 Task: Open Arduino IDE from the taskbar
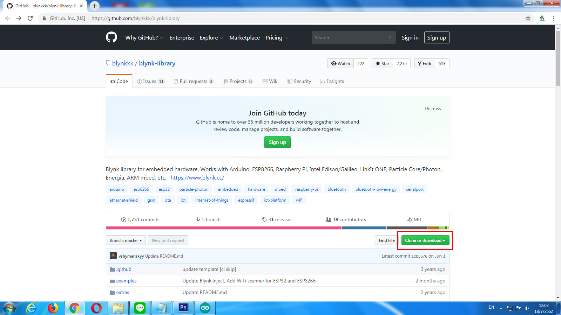pos(205,308)
